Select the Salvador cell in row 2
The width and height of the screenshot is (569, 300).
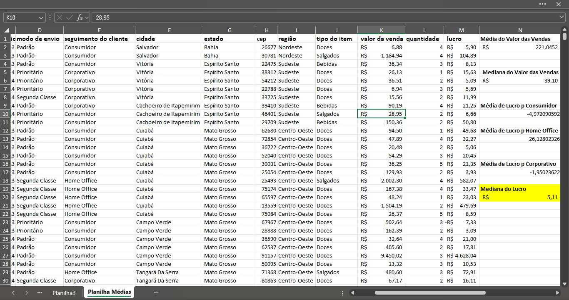click(x=169, y=47)
